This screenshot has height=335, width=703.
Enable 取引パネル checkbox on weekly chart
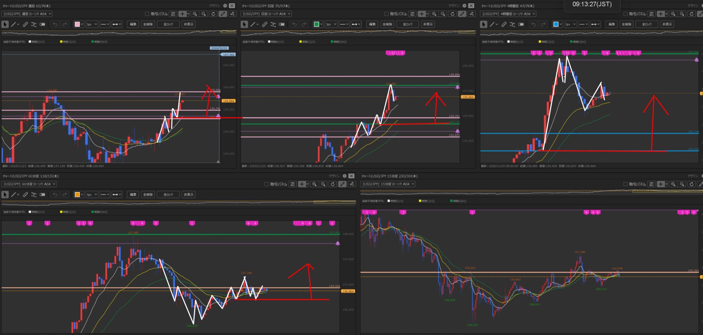pos(147,14)
